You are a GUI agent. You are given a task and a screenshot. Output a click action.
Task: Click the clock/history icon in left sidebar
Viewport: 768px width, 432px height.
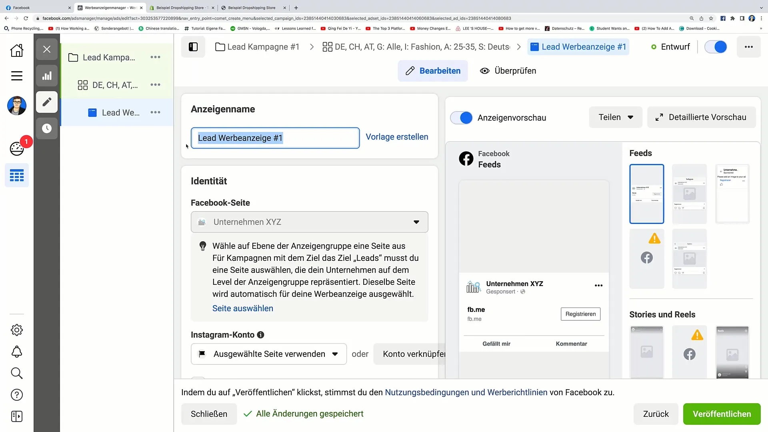pyautogui.click(x=46, y=129)
